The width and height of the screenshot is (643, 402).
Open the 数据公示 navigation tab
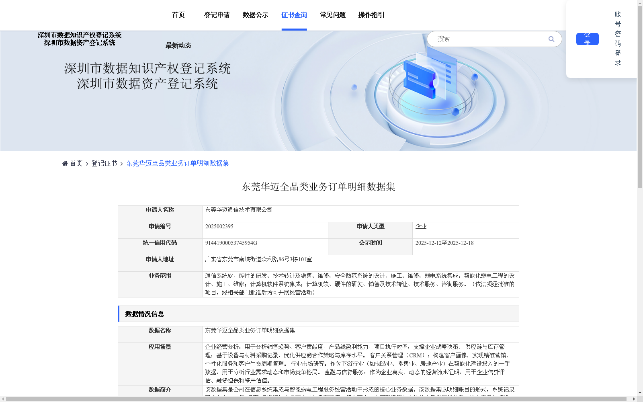point(256,15)
